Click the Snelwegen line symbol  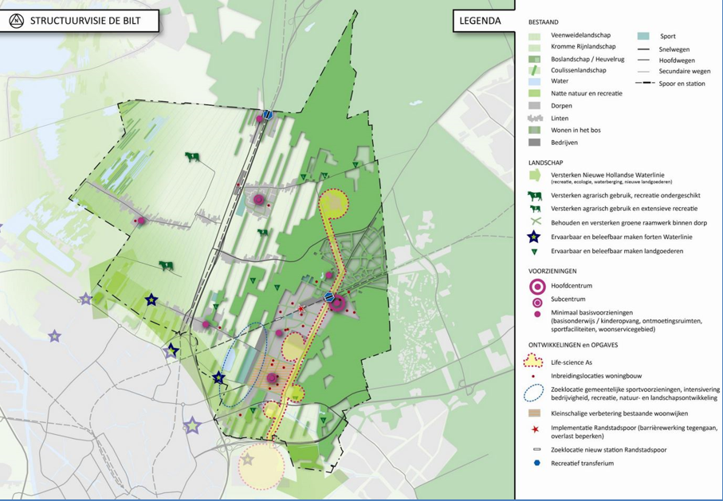click(643, 49)
